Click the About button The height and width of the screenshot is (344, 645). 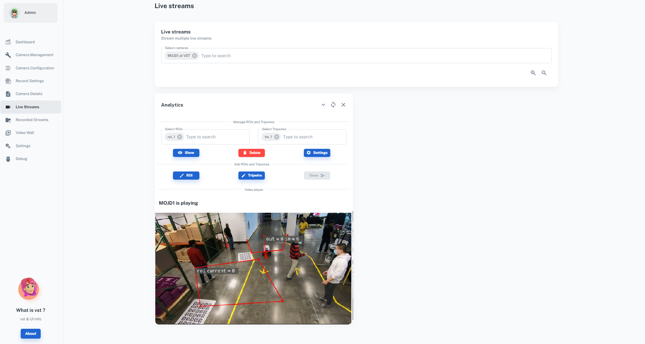31,334
